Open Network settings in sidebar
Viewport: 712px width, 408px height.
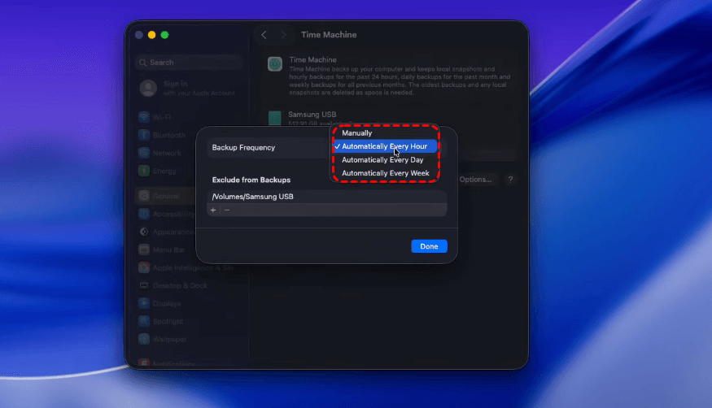(x=166, y=153)
